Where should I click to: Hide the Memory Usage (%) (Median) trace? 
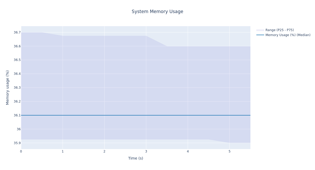click(x=288, y=35)
